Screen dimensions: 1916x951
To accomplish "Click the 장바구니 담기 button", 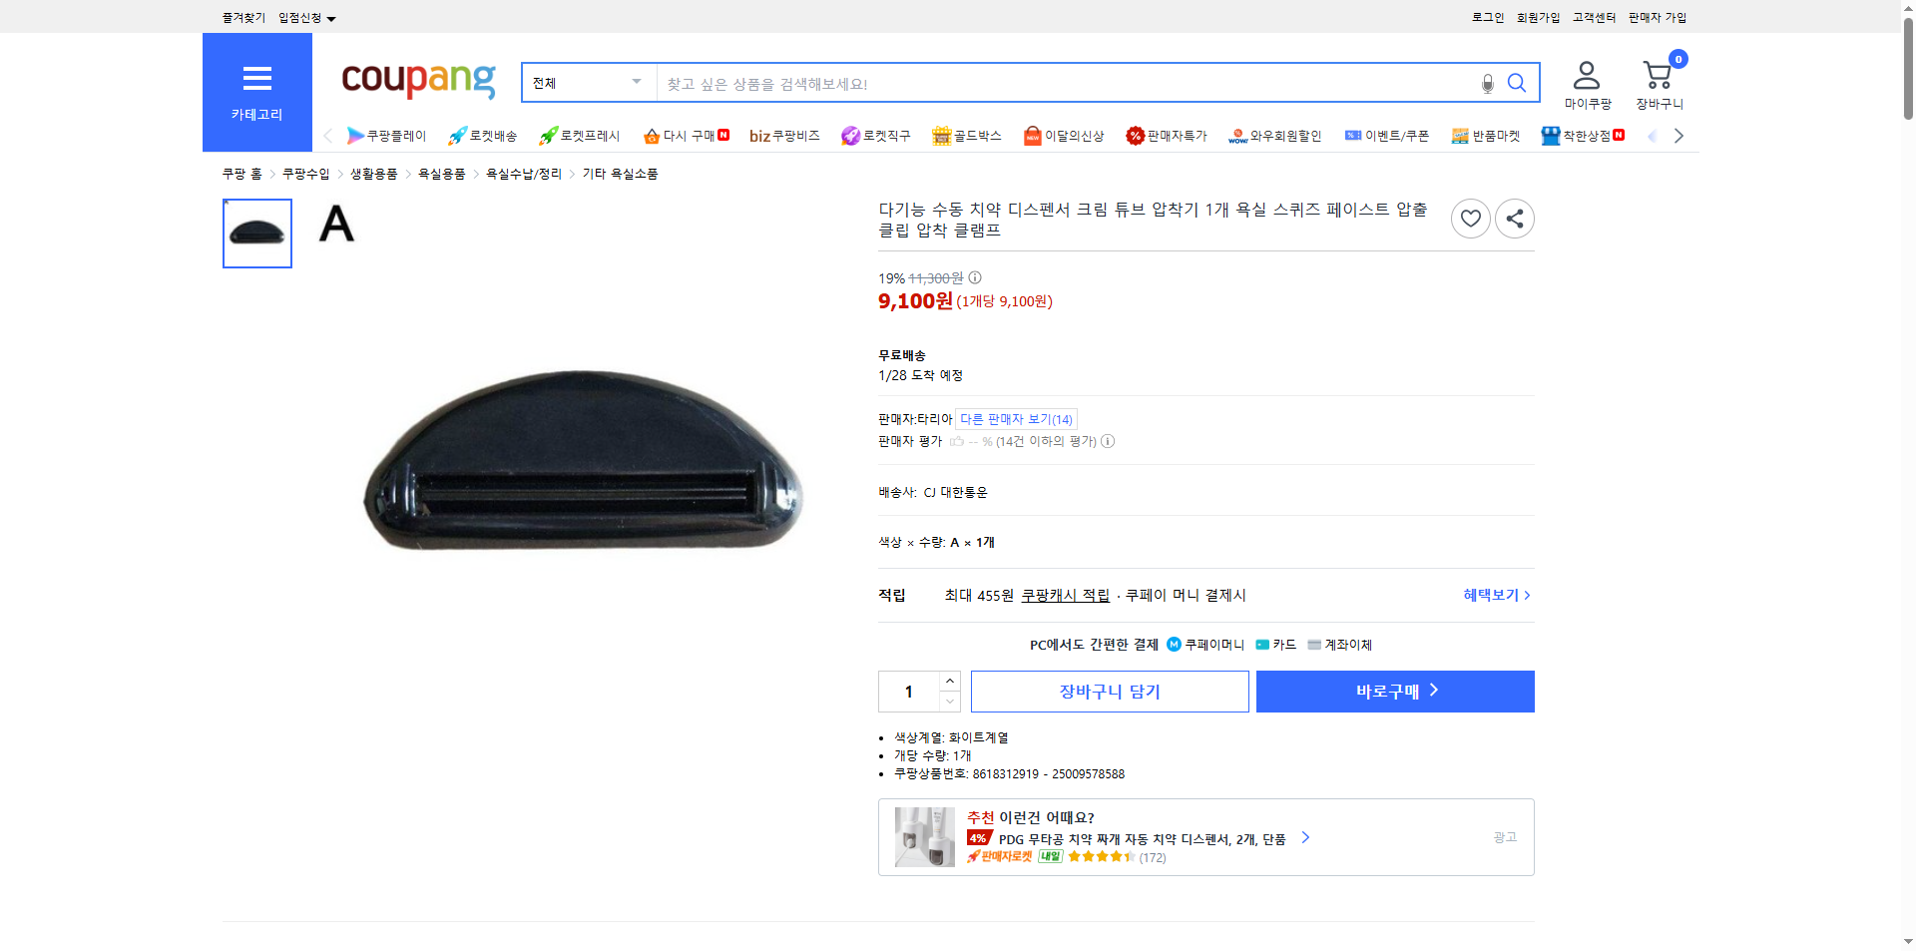I will (1109, 691).
